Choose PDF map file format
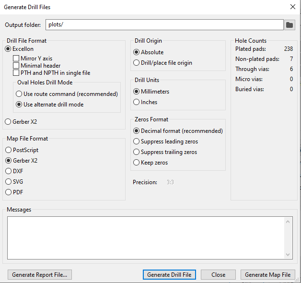 pyautogui.click(x=14, y=192)
